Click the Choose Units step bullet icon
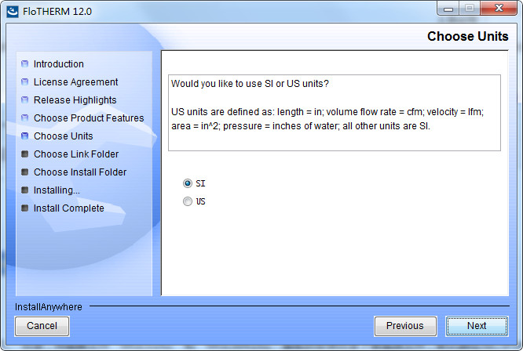This screenshot has height=351, width=523. click(x=25, y=136)
